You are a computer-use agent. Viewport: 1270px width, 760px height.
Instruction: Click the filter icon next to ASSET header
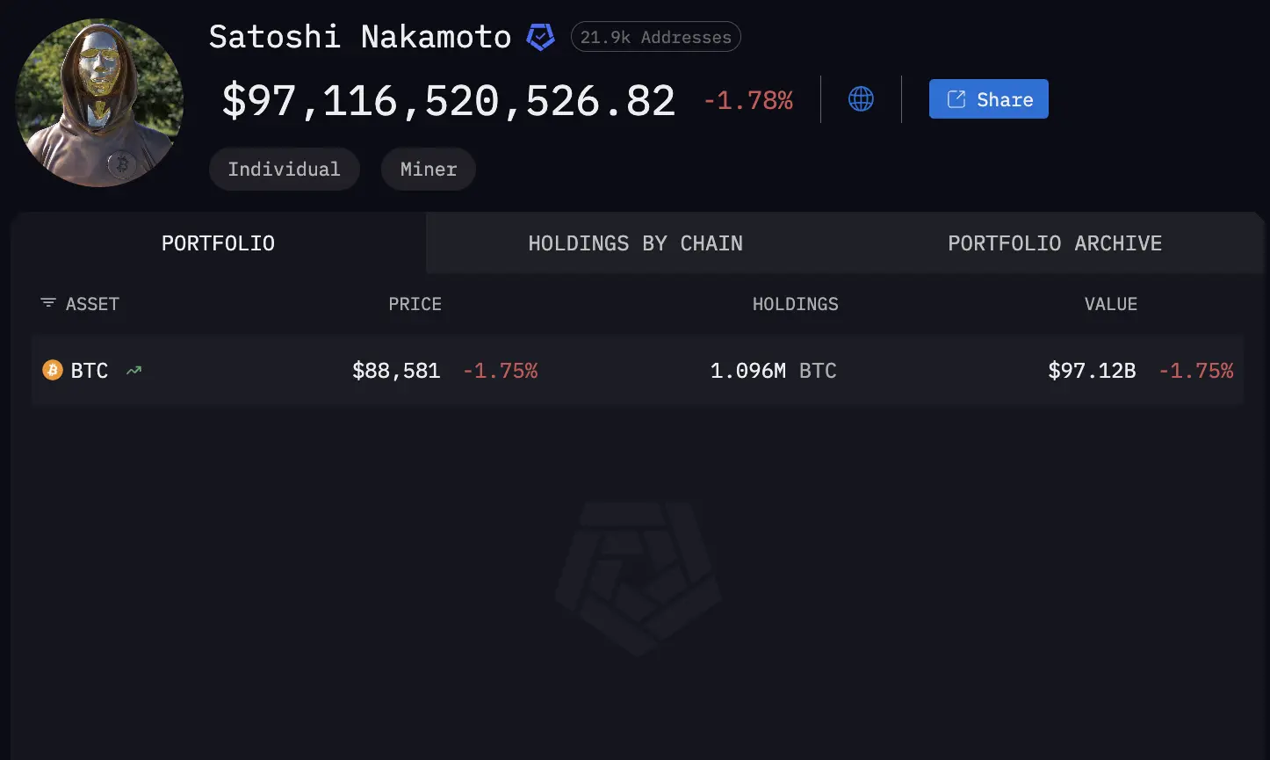[x=47, y=303]
